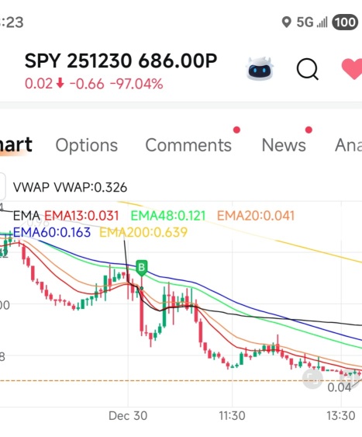Screen dimensions: 362x437
Task: Tap the location pin status icon
Action: click(x=286, y=22)
